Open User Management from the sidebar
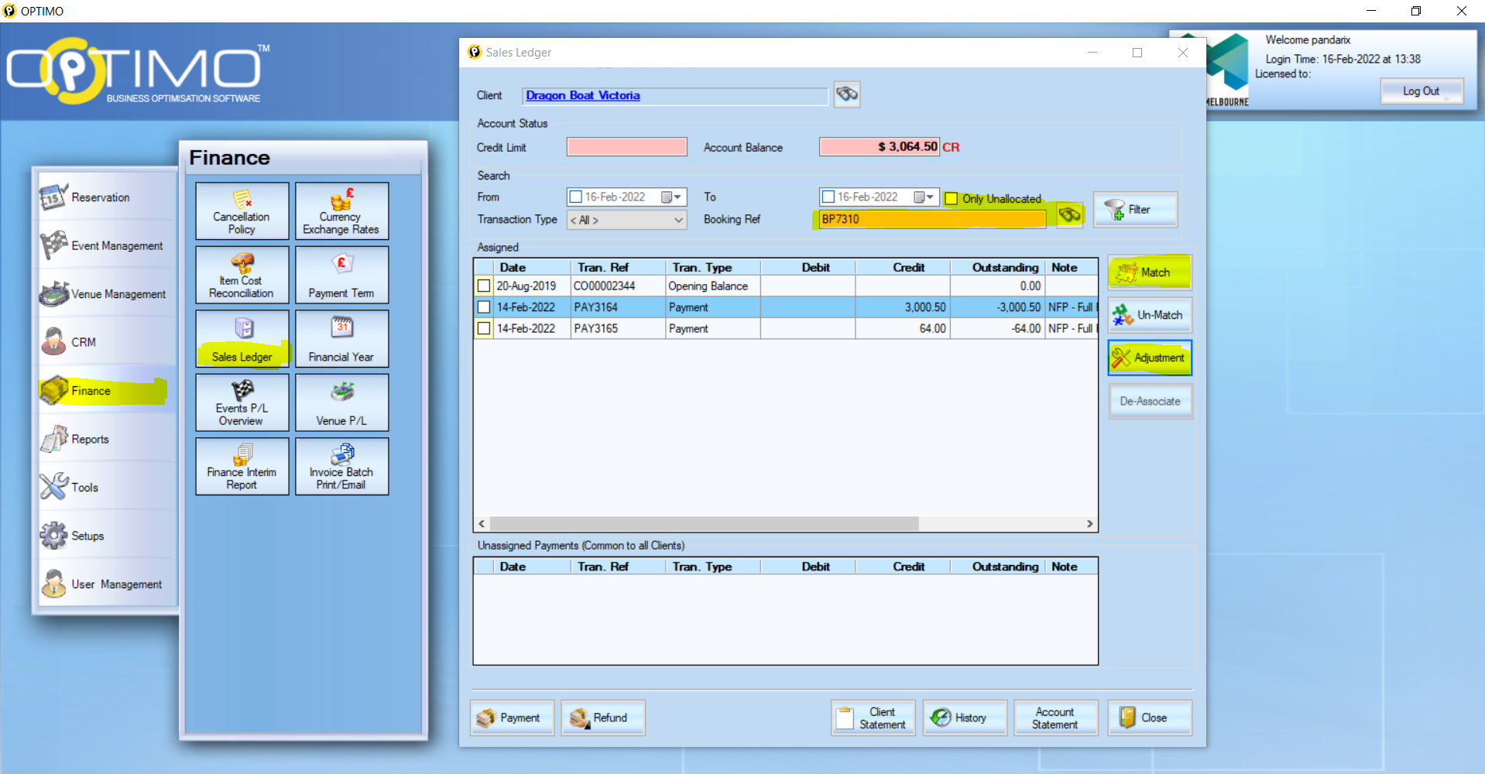 pyautogui.click(x=107, y=584)
